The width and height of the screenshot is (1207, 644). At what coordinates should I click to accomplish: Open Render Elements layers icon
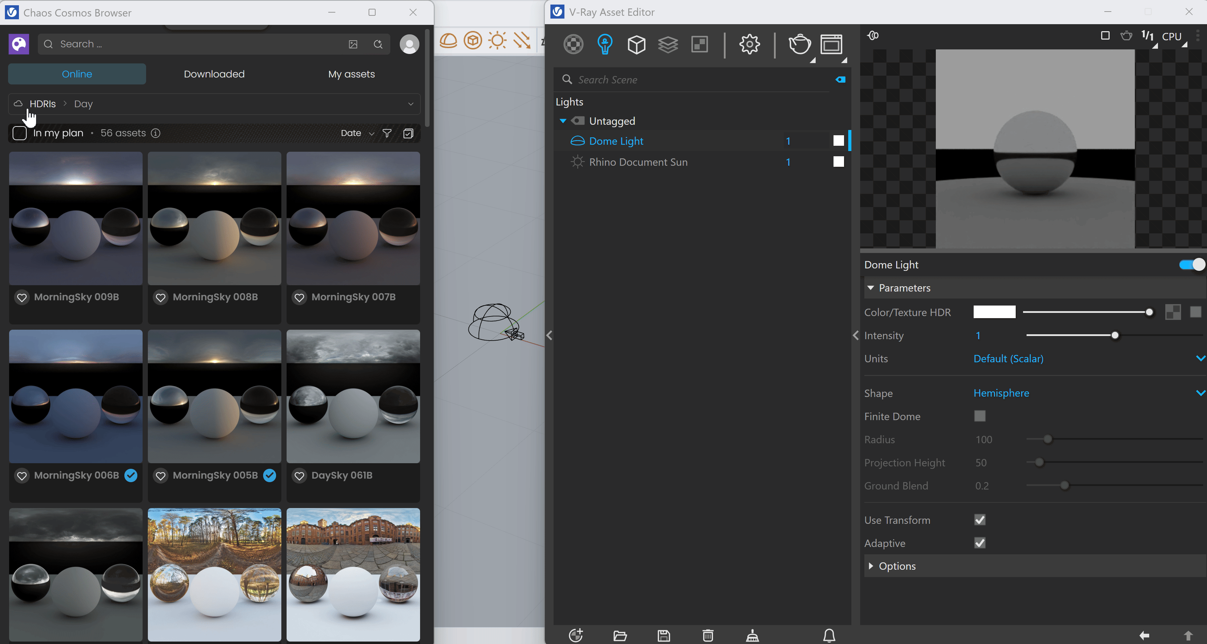(668, 44)
